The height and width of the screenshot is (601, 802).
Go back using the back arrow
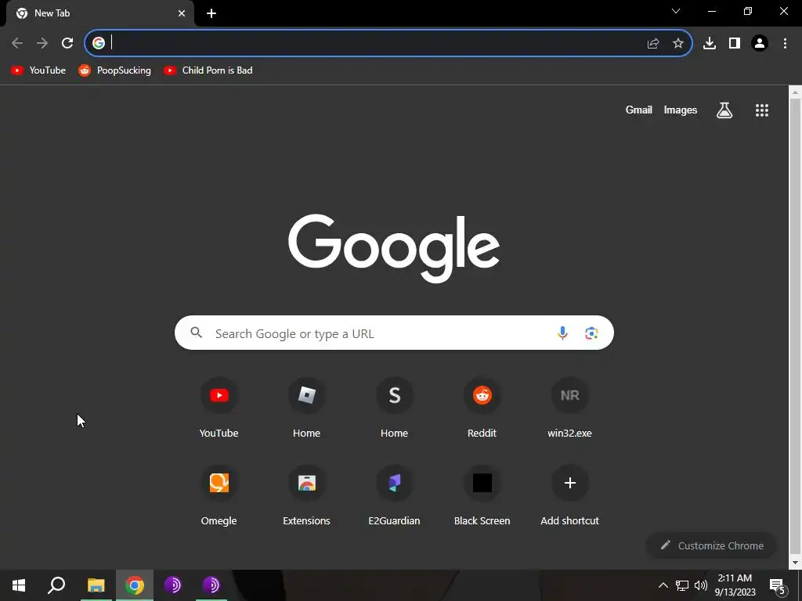click(17, 43)
